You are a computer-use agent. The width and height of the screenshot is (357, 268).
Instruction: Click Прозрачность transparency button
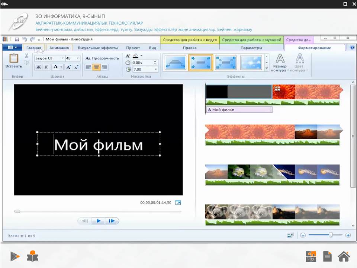coord(102,58)
